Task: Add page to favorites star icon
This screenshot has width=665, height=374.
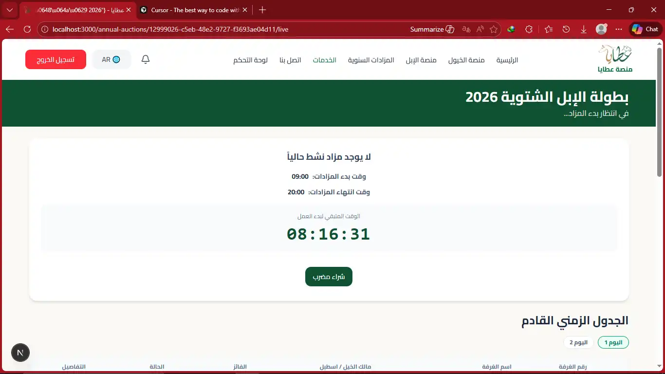Action: pos(494,29)
